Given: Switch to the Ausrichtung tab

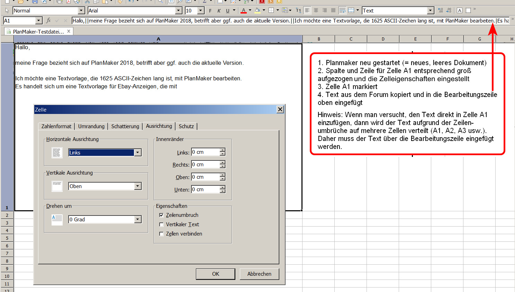Looking at the screenshot, I should click(x=159, y=126).
